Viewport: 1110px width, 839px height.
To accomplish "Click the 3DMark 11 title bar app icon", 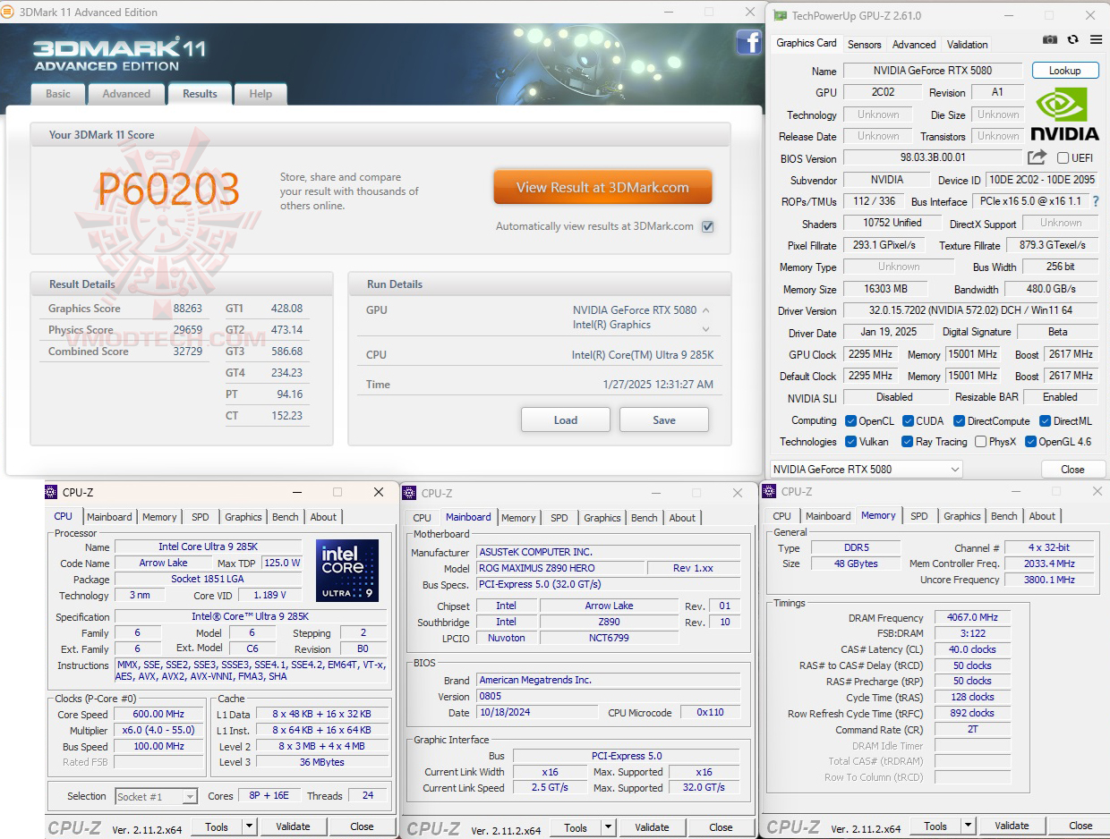I will 7,12.
